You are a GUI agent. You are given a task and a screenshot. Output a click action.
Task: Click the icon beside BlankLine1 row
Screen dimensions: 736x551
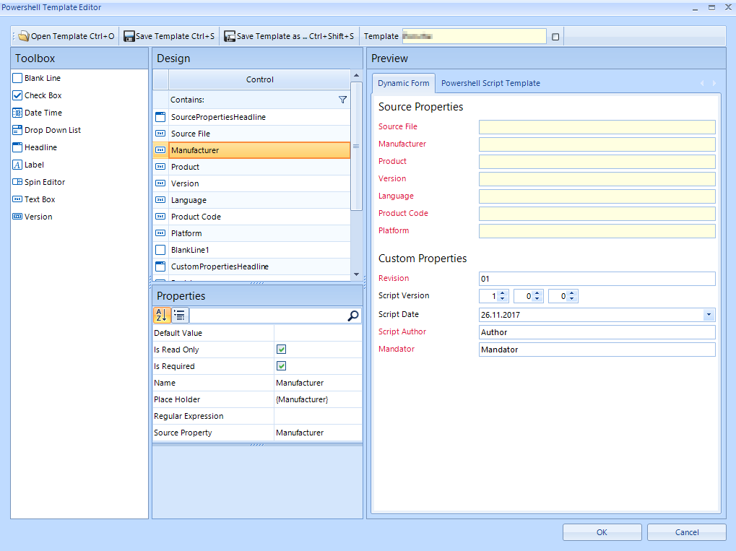click(160, 250)
